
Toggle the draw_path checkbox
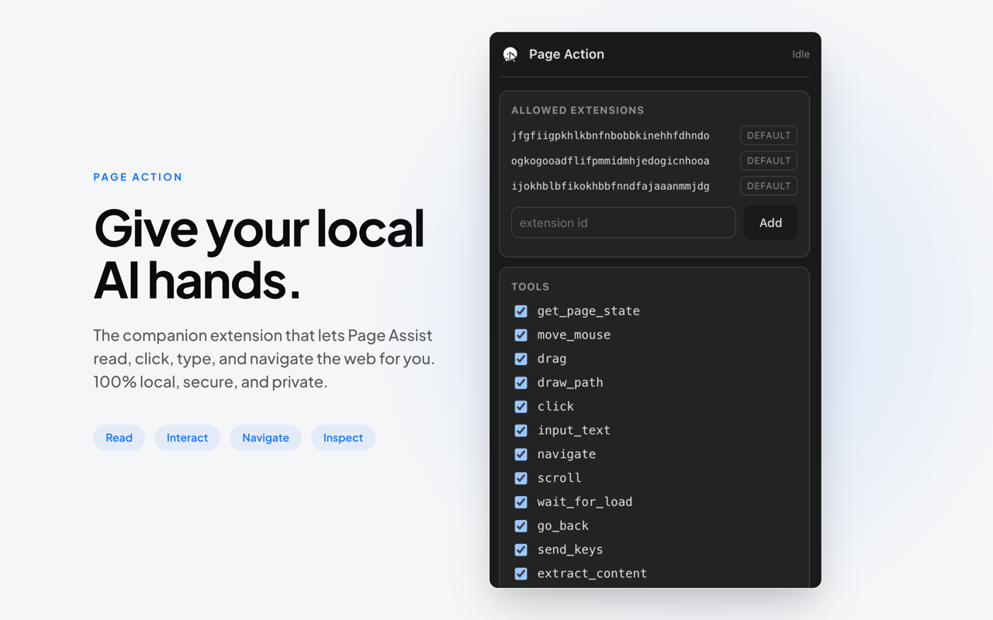pos(521,383)
